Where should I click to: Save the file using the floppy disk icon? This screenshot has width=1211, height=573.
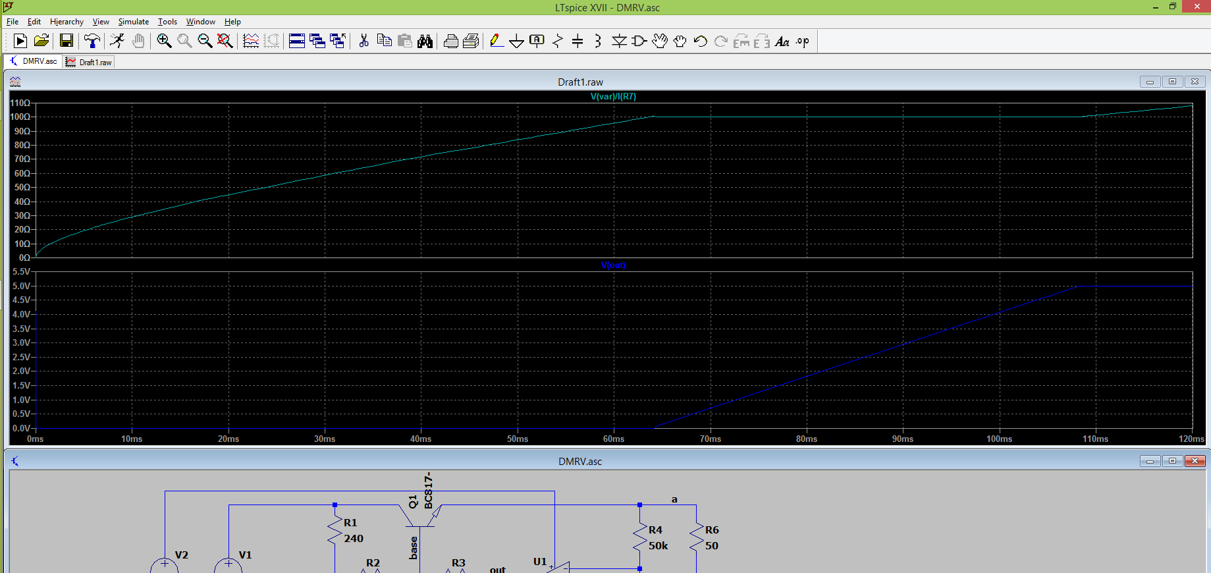[x=67, y=41]
